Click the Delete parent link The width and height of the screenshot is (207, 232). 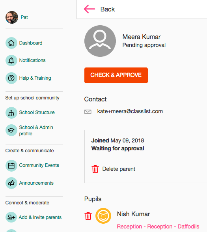[x=119, y=169]
